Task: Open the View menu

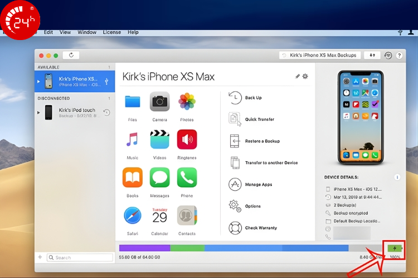Action: pyautogui.click(x=65, y=32)
